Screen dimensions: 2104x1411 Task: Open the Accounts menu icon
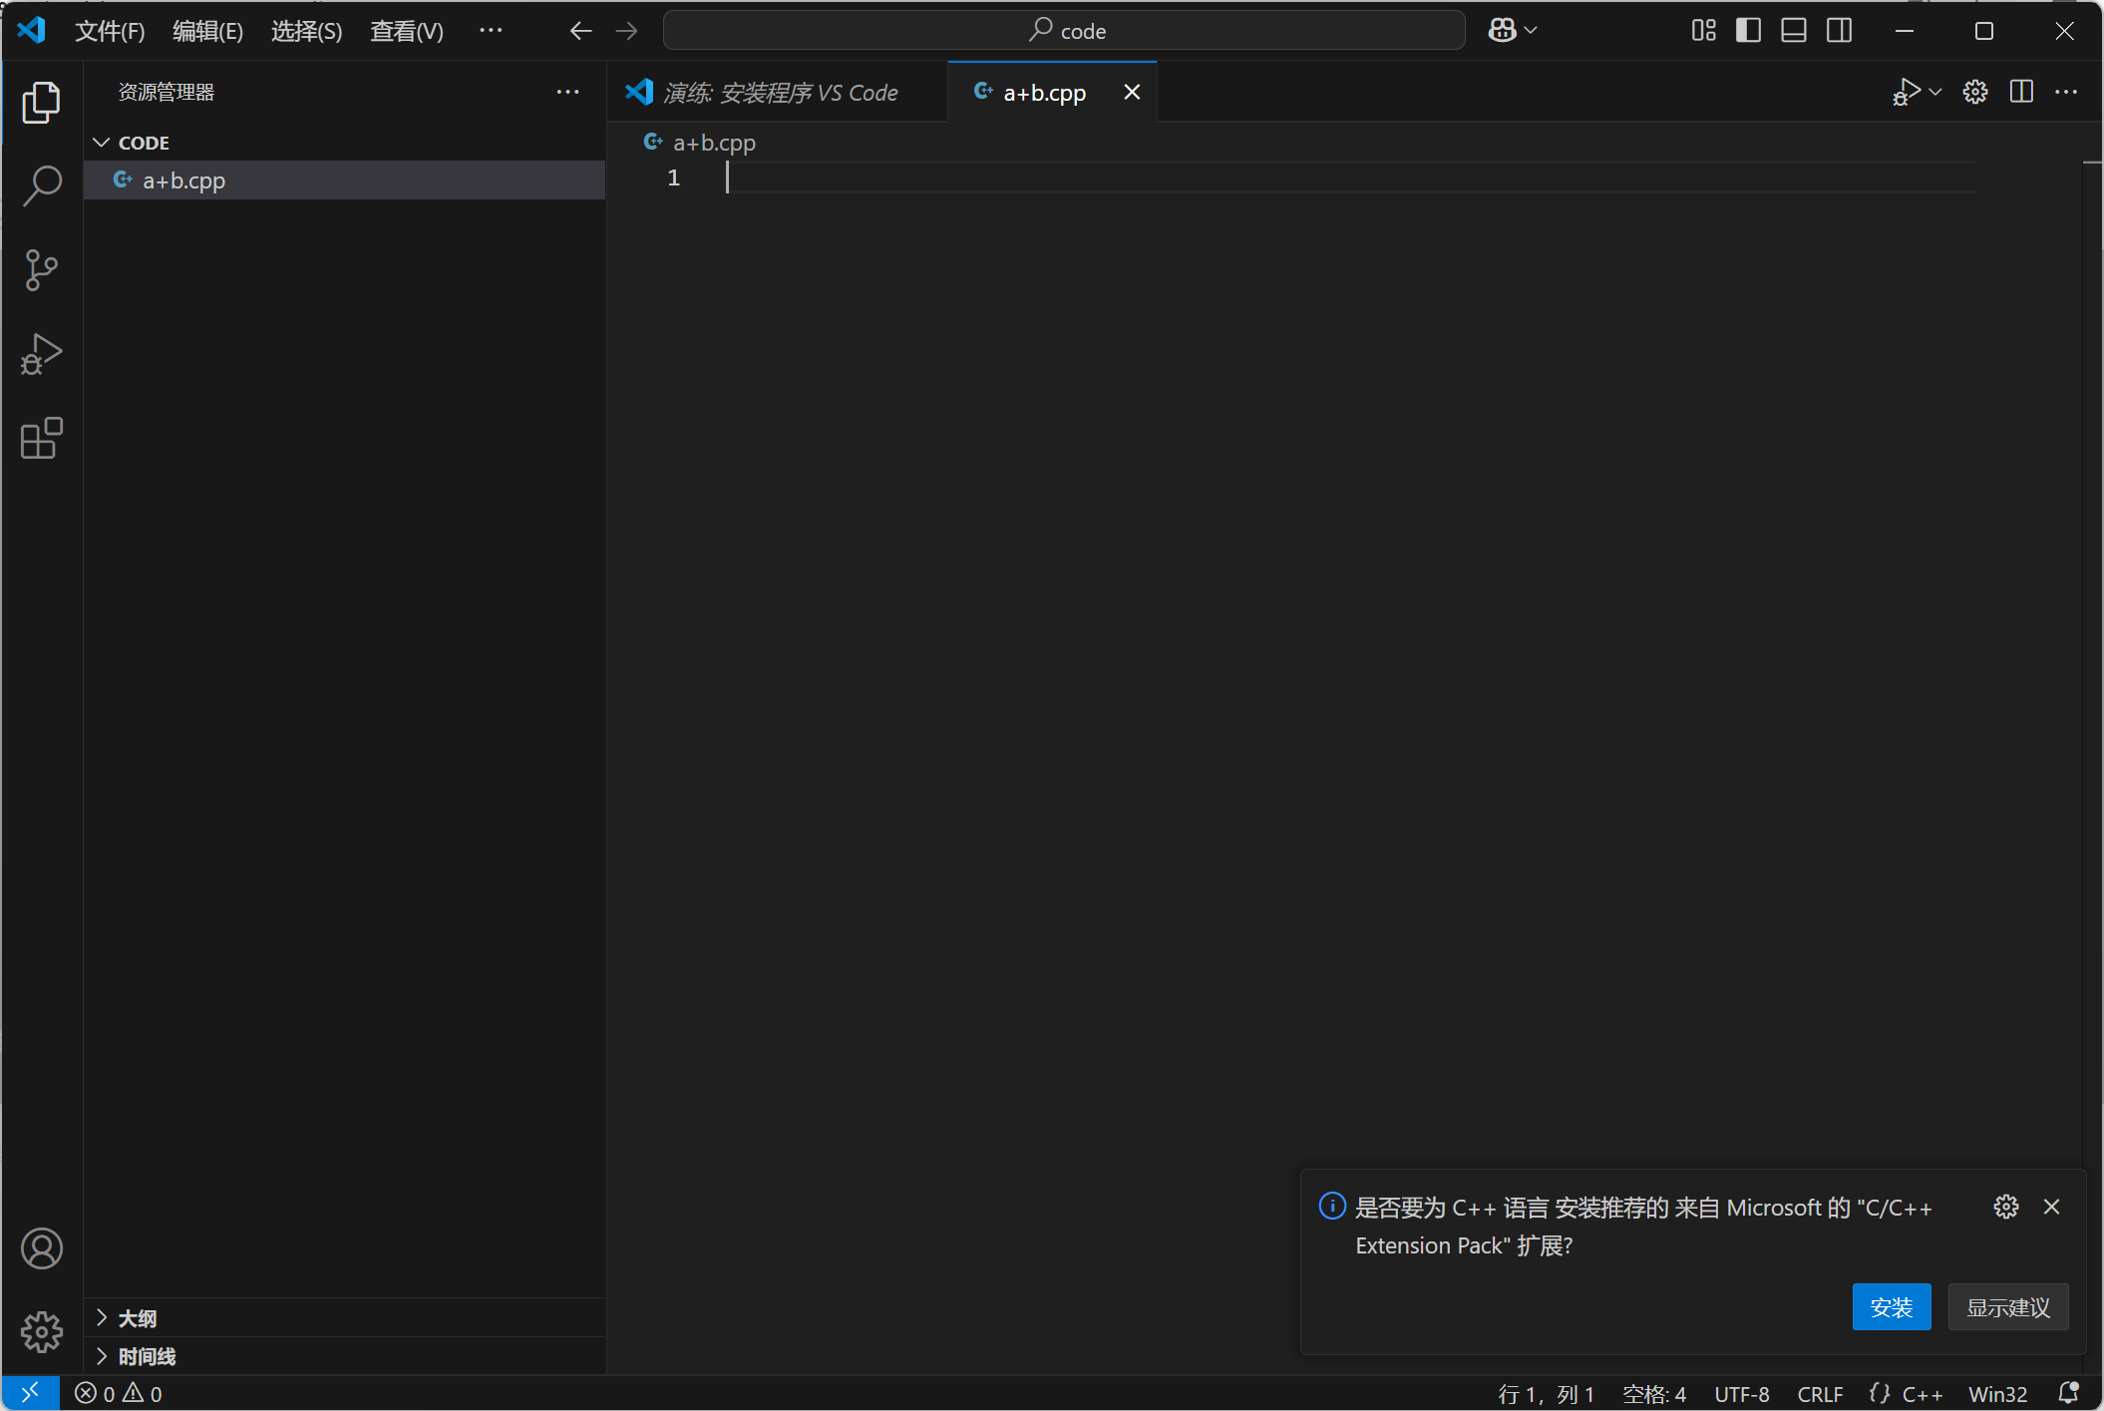click(x=42, y=1248)
